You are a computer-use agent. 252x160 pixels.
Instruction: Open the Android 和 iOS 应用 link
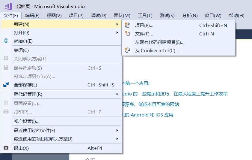pyautogui.click(x=148, y=115)
